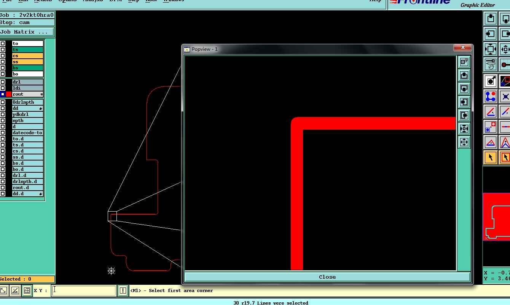Toggle the checkbox for layer bo
This screenshot has width=510, height=305.
pos(3,74)
